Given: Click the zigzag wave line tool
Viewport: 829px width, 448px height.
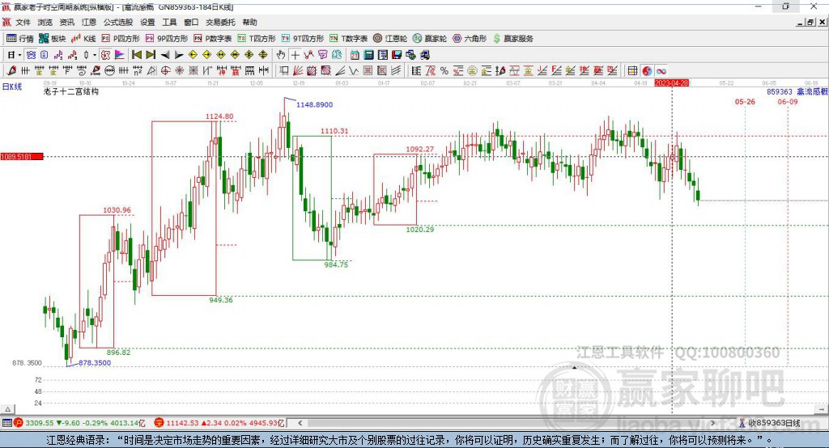Looking at the screenshot, I should click(x=354, y=71).
